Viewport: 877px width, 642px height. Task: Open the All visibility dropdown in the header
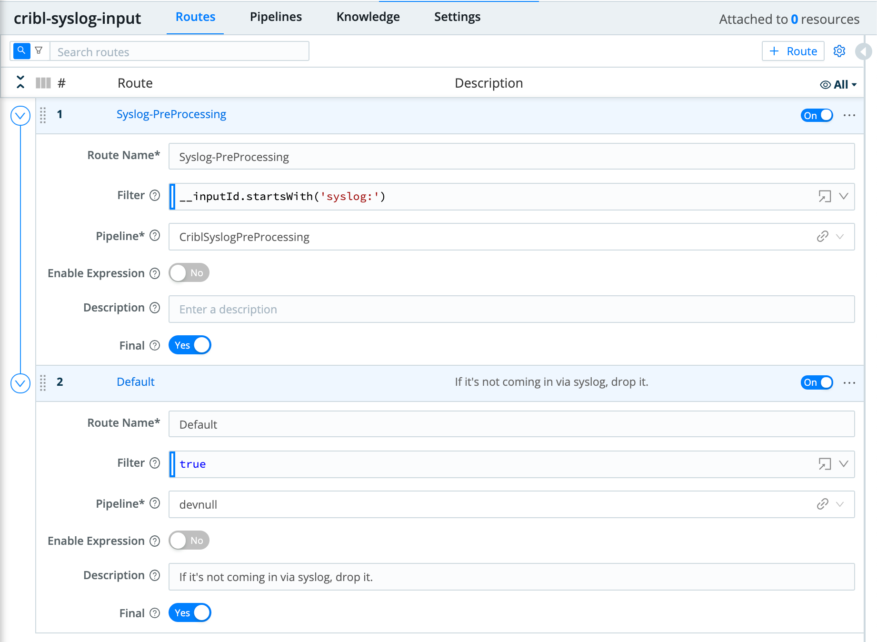point(838,84)
